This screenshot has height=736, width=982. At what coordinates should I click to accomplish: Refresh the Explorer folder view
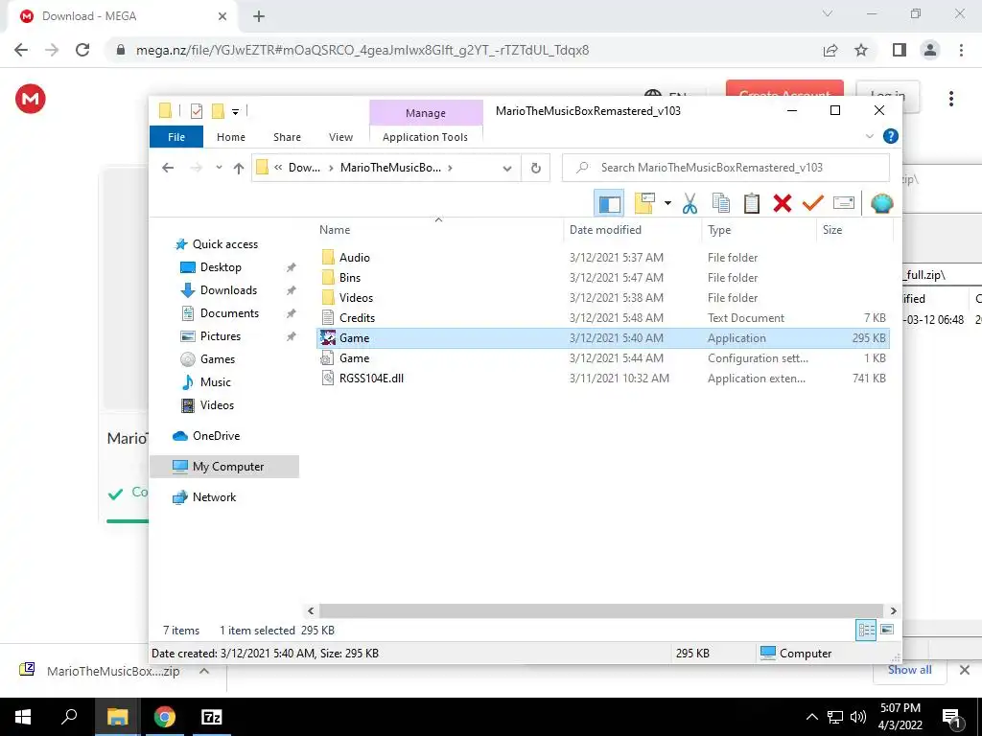(x=535, y=168)
